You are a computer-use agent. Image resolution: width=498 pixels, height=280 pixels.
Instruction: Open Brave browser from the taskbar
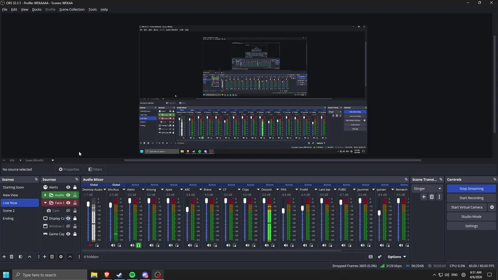pyautogui.click(x=107, y=275)
